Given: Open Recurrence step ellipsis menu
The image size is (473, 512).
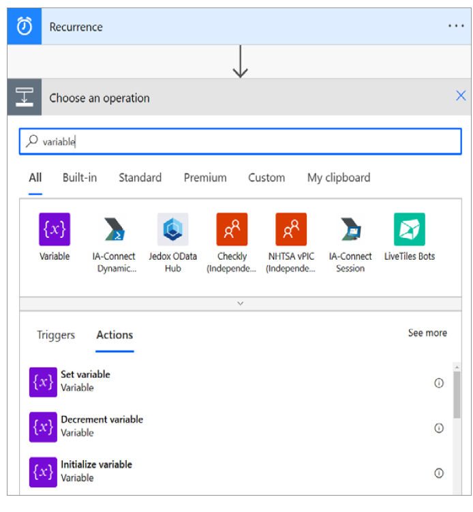Looking at the screenshot, I should point(455,27).
